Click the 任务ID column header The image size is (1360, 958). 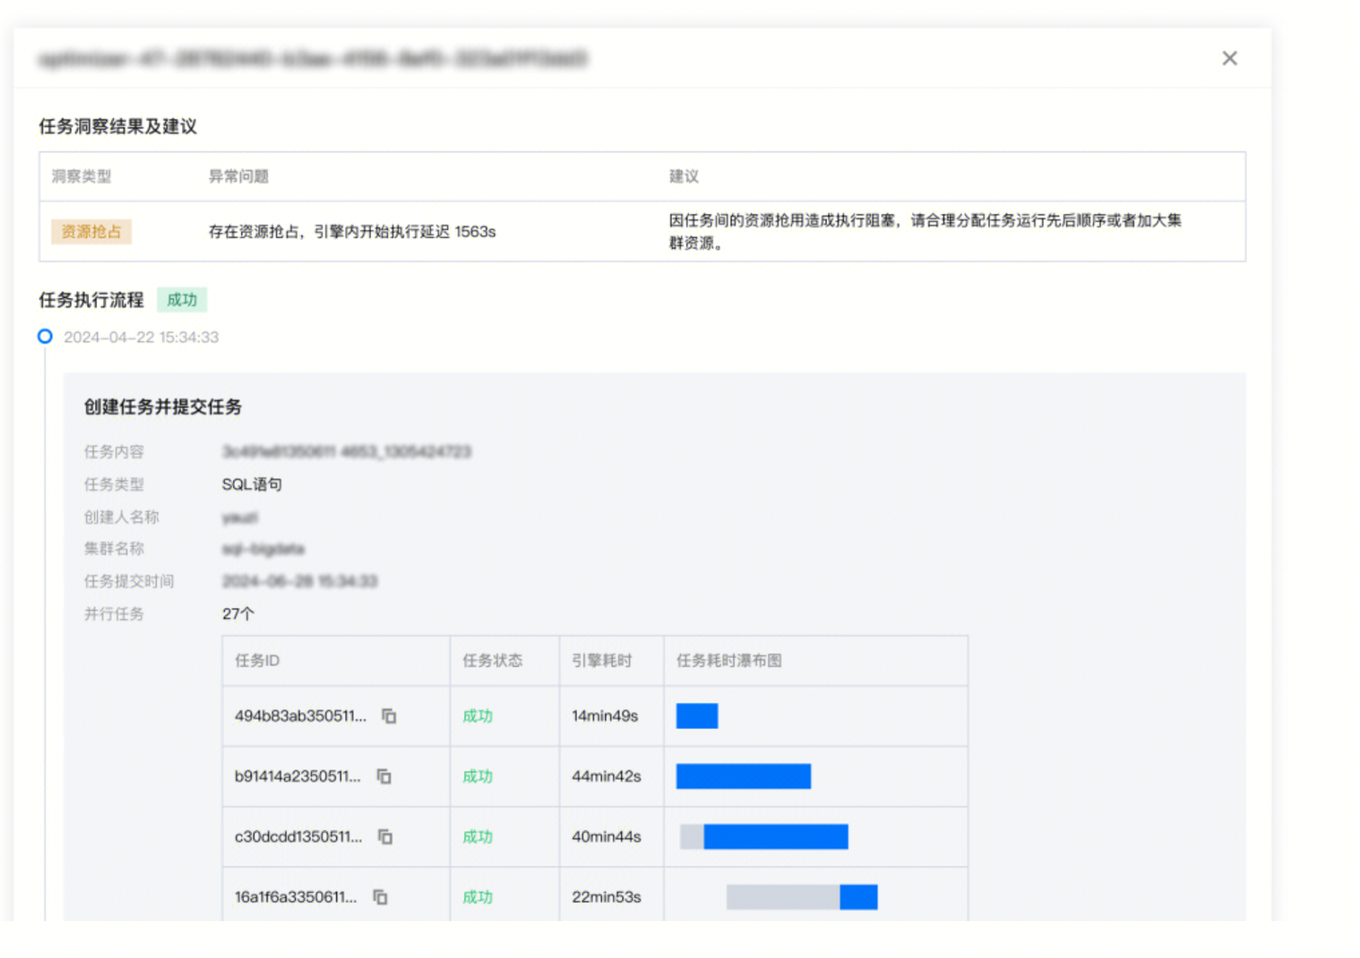pyautogui.click(x=257, y=661)
